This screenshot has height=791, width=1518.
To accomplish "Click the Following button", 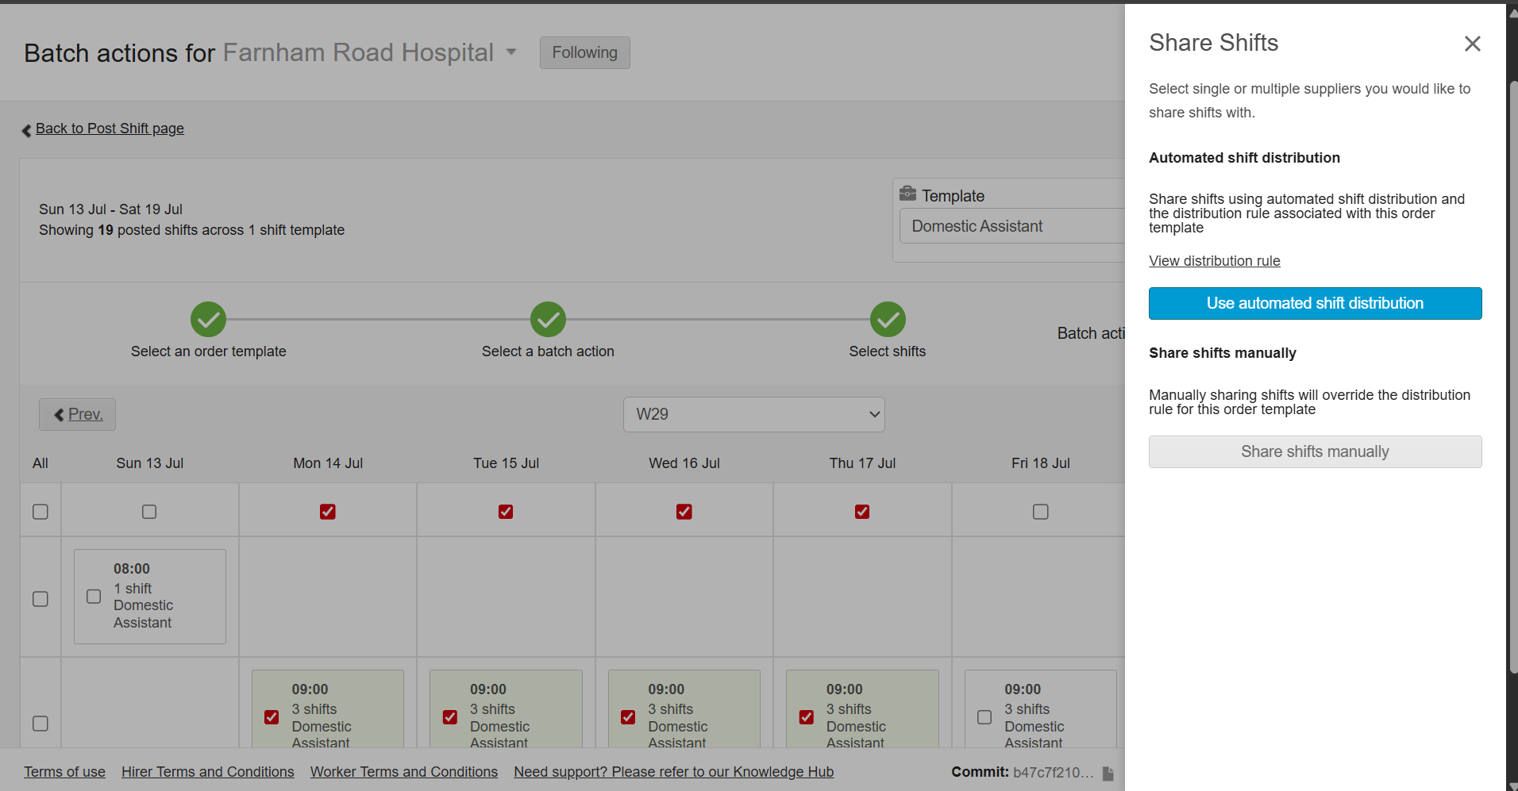I will click(584, 52).
